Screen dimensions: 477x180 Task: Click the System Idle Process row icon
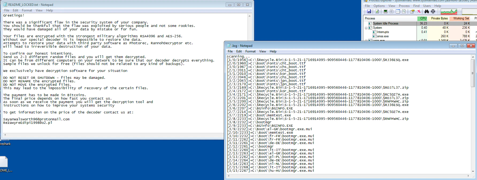pyautogui.click(x=370, y=23)
